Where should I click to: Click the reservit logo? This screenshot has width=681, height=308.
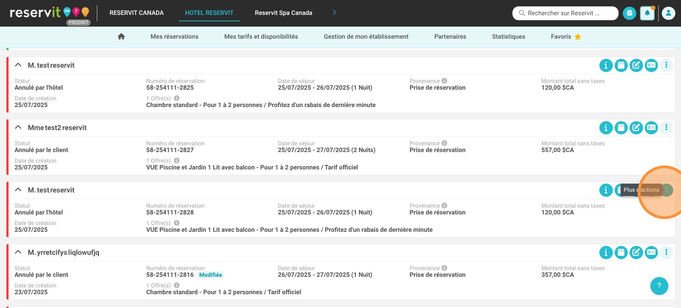pos(49,12)
